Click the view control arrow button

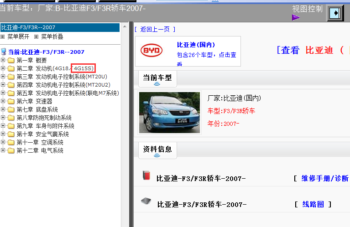pos(335,13)
